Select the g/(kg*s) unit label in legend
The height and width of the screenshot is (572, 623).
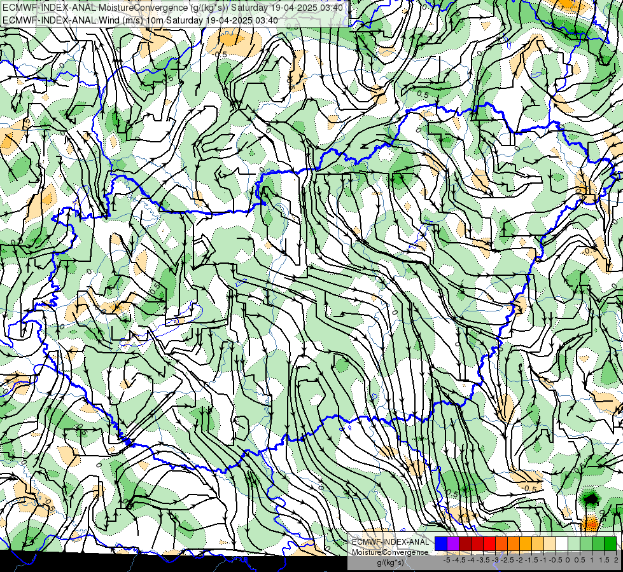[x=390, y=562]
